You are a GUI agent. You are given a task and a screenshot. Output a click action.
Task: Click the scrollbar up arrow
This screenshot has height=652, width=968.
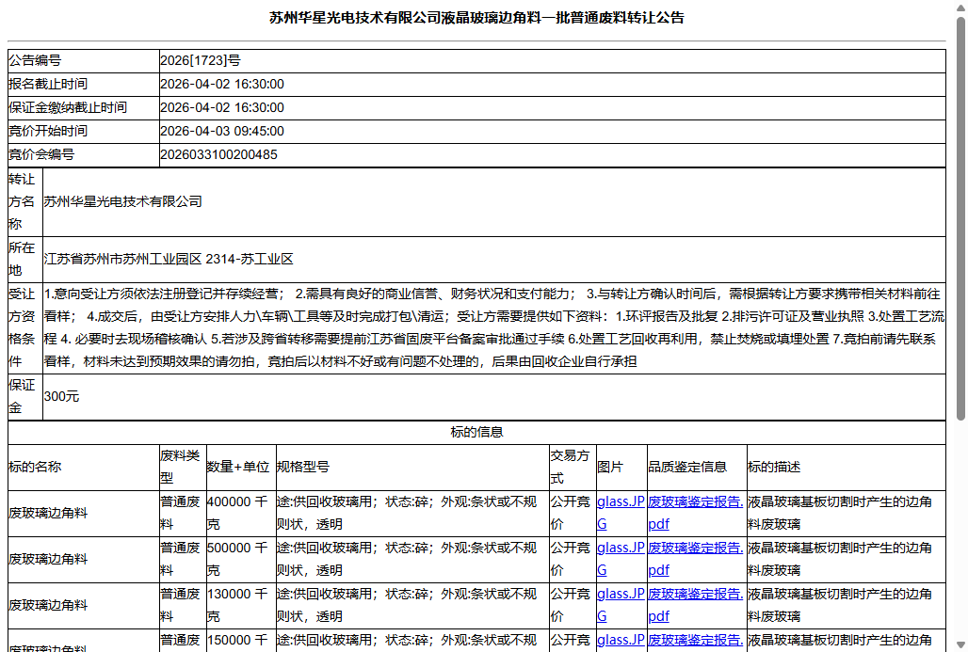click(x=960, y=8)
